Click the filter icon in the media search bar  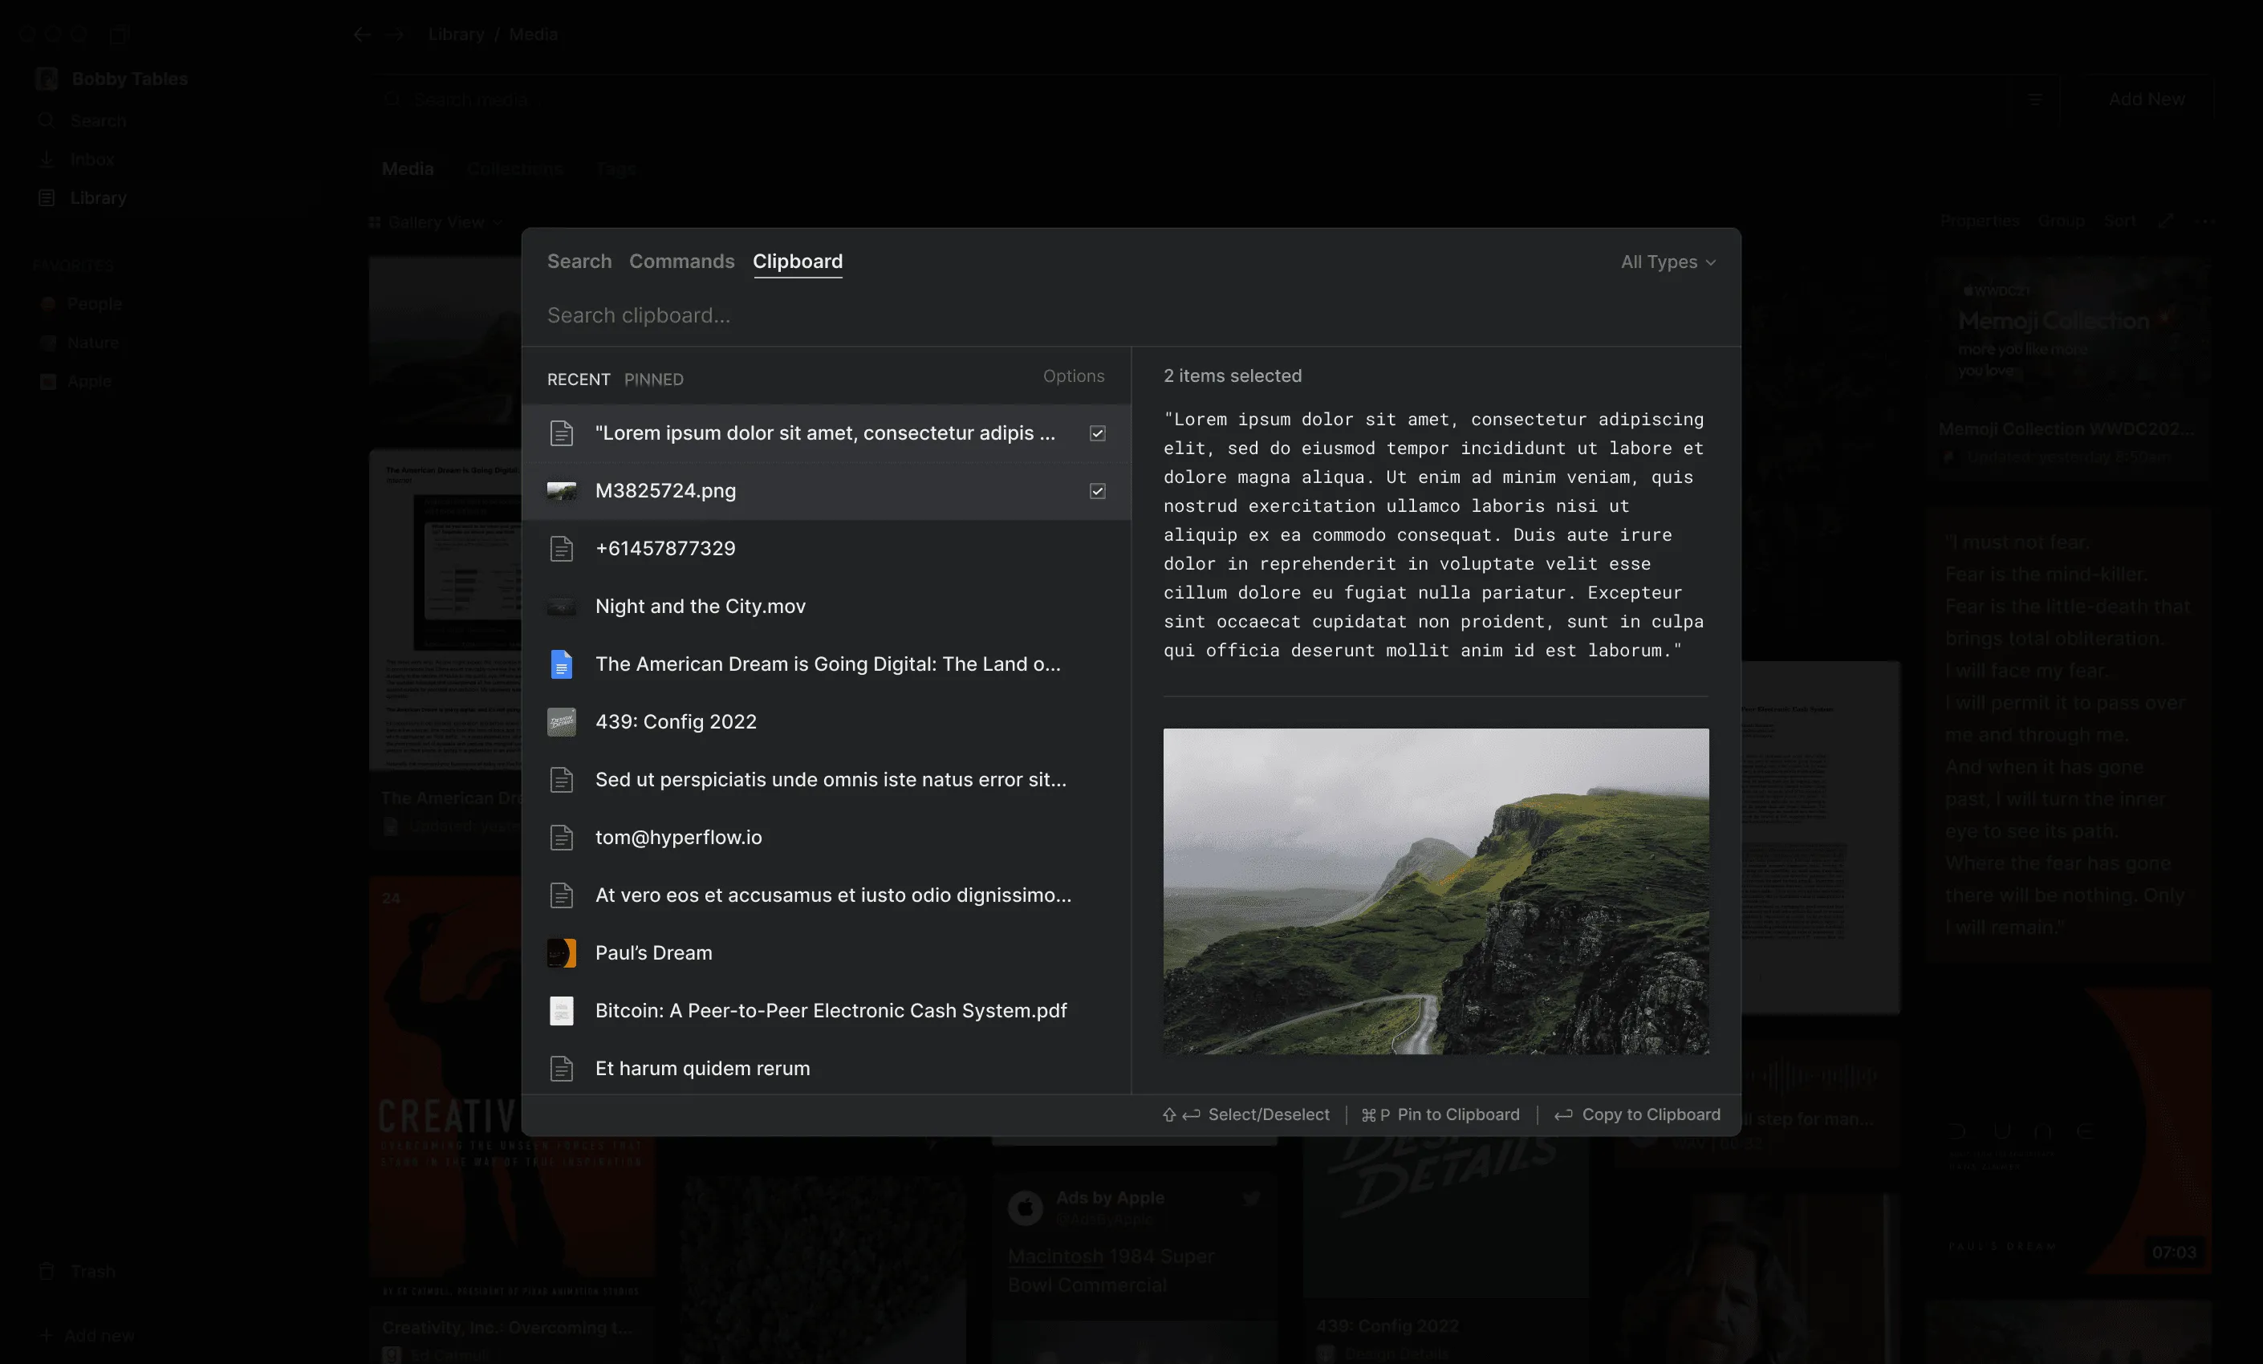coord(2035,99)
